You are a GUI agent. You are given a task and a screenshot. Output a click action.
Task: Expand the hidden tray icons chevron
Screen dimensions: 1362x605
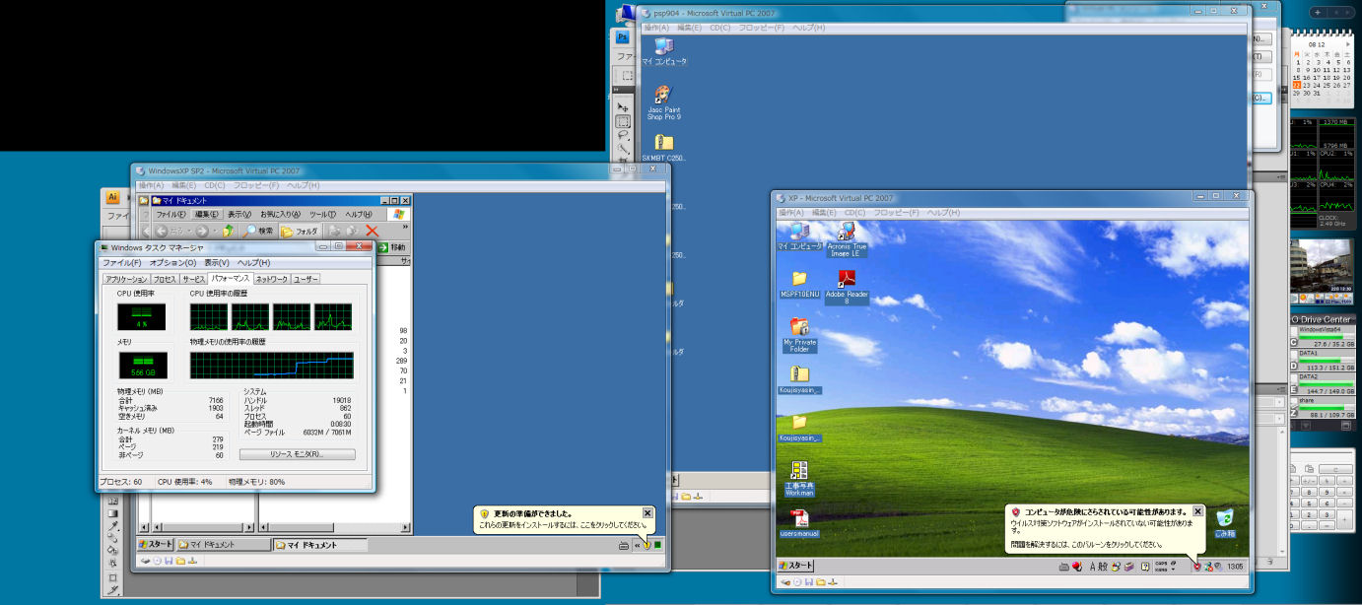click(637, 545)
